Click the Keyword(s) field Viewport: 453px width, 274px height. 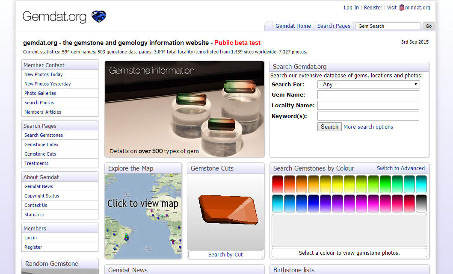tap(368, 116)
